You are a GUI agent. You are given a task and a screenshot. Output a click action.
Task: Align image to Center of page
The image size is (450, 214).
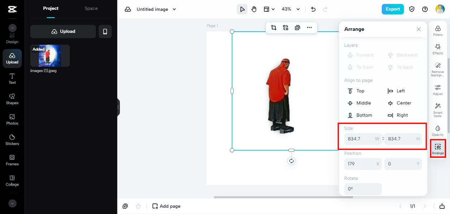click(x=399, y=103)
